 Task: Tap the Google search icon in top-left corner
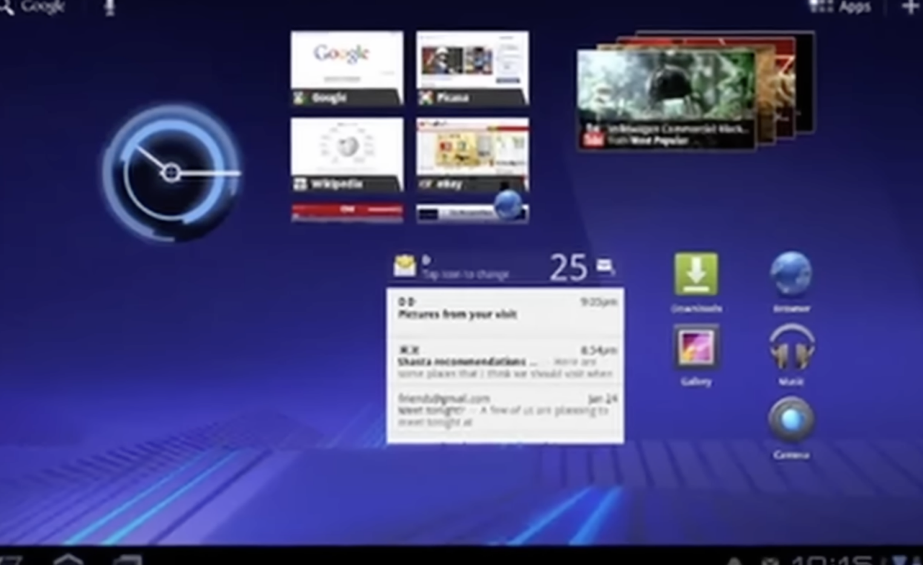[x=7, y=7]
